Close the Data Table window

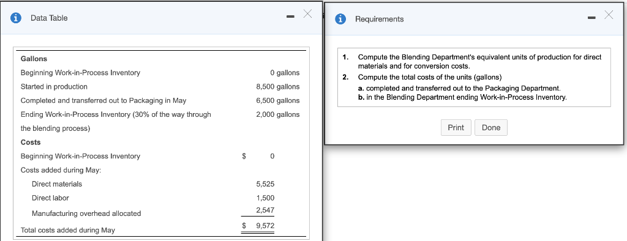click(307, 15)
